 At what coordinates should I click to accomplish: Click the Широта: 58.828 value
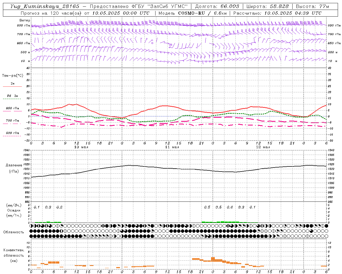[x=267, y=6]
